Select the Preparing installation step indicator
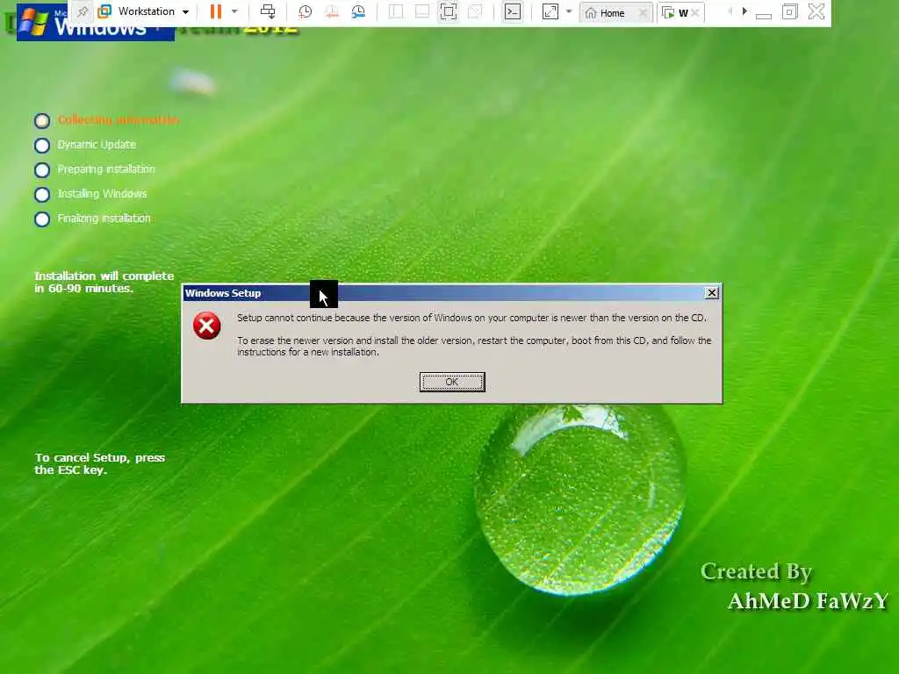This screenshot has width=899, height=674. (42, 170)
